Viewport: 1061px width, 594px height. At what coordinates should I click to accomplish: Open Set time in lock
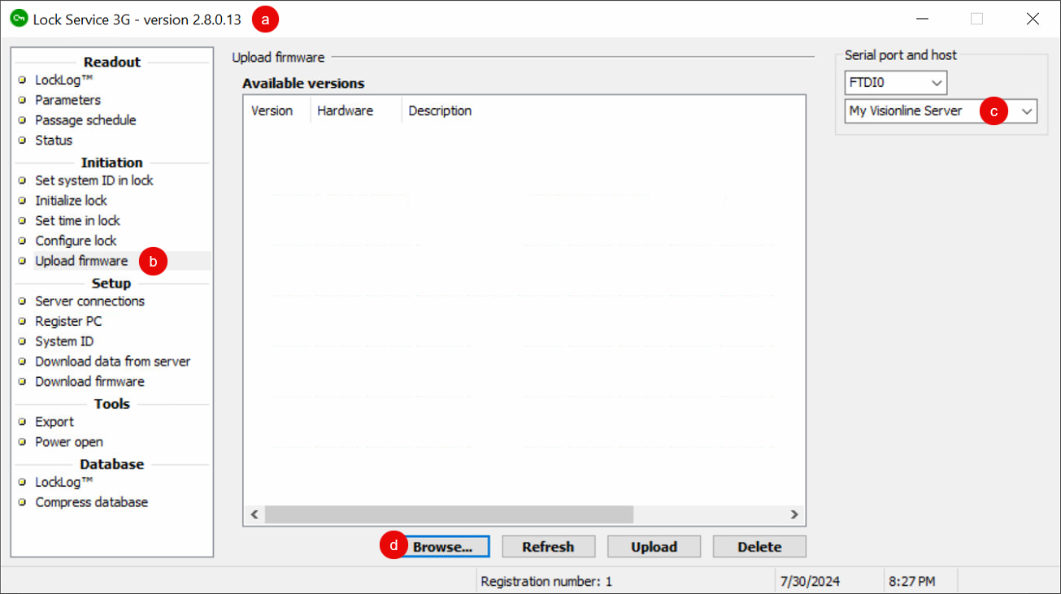click(x=78, y=221)
